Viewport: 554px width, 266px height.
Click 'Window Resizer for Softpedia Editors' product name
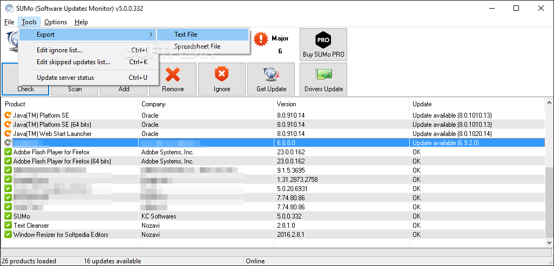coord(61,234)
